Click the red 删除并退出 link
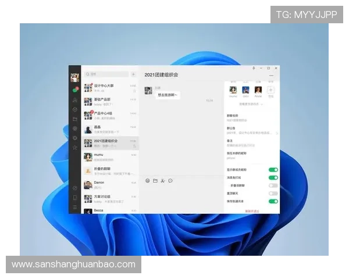The height and width of the screenshot is (279, 349). tap(252, 210)
